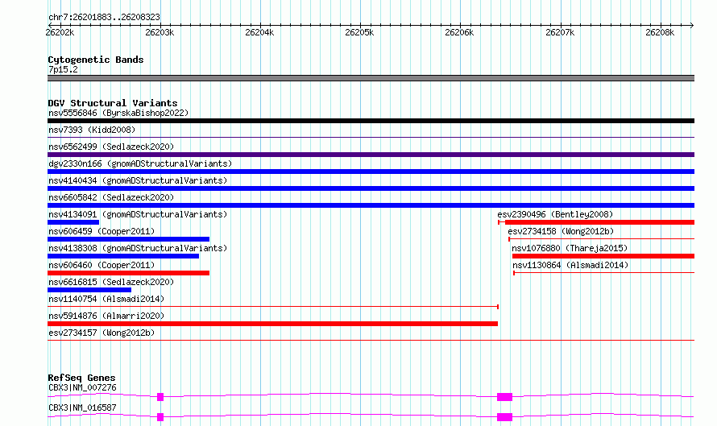
Task: Click the 26208k ruler position
Action: [x=660, y=32]
